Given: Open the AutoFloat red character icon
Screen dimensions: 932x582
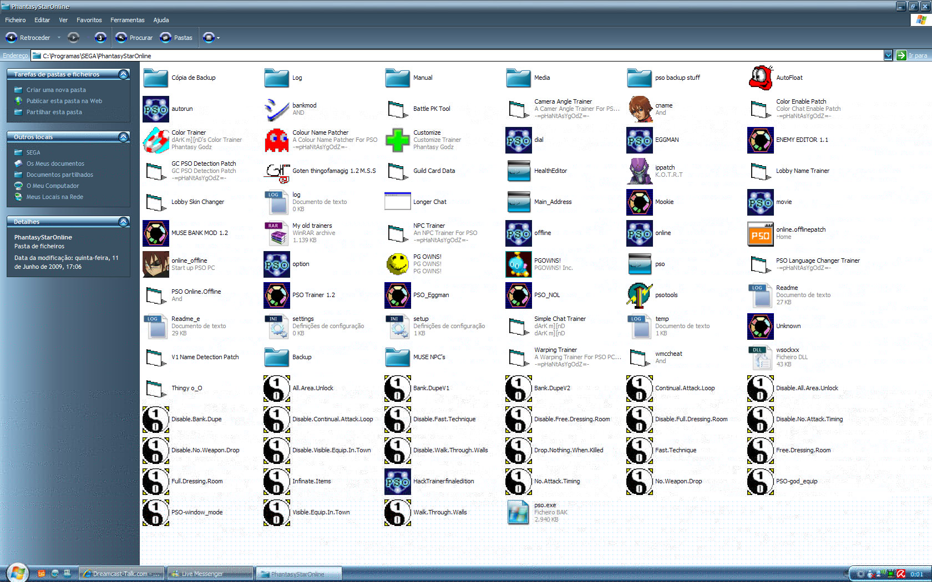Looking at the screenshot, I should click(760, 78).
